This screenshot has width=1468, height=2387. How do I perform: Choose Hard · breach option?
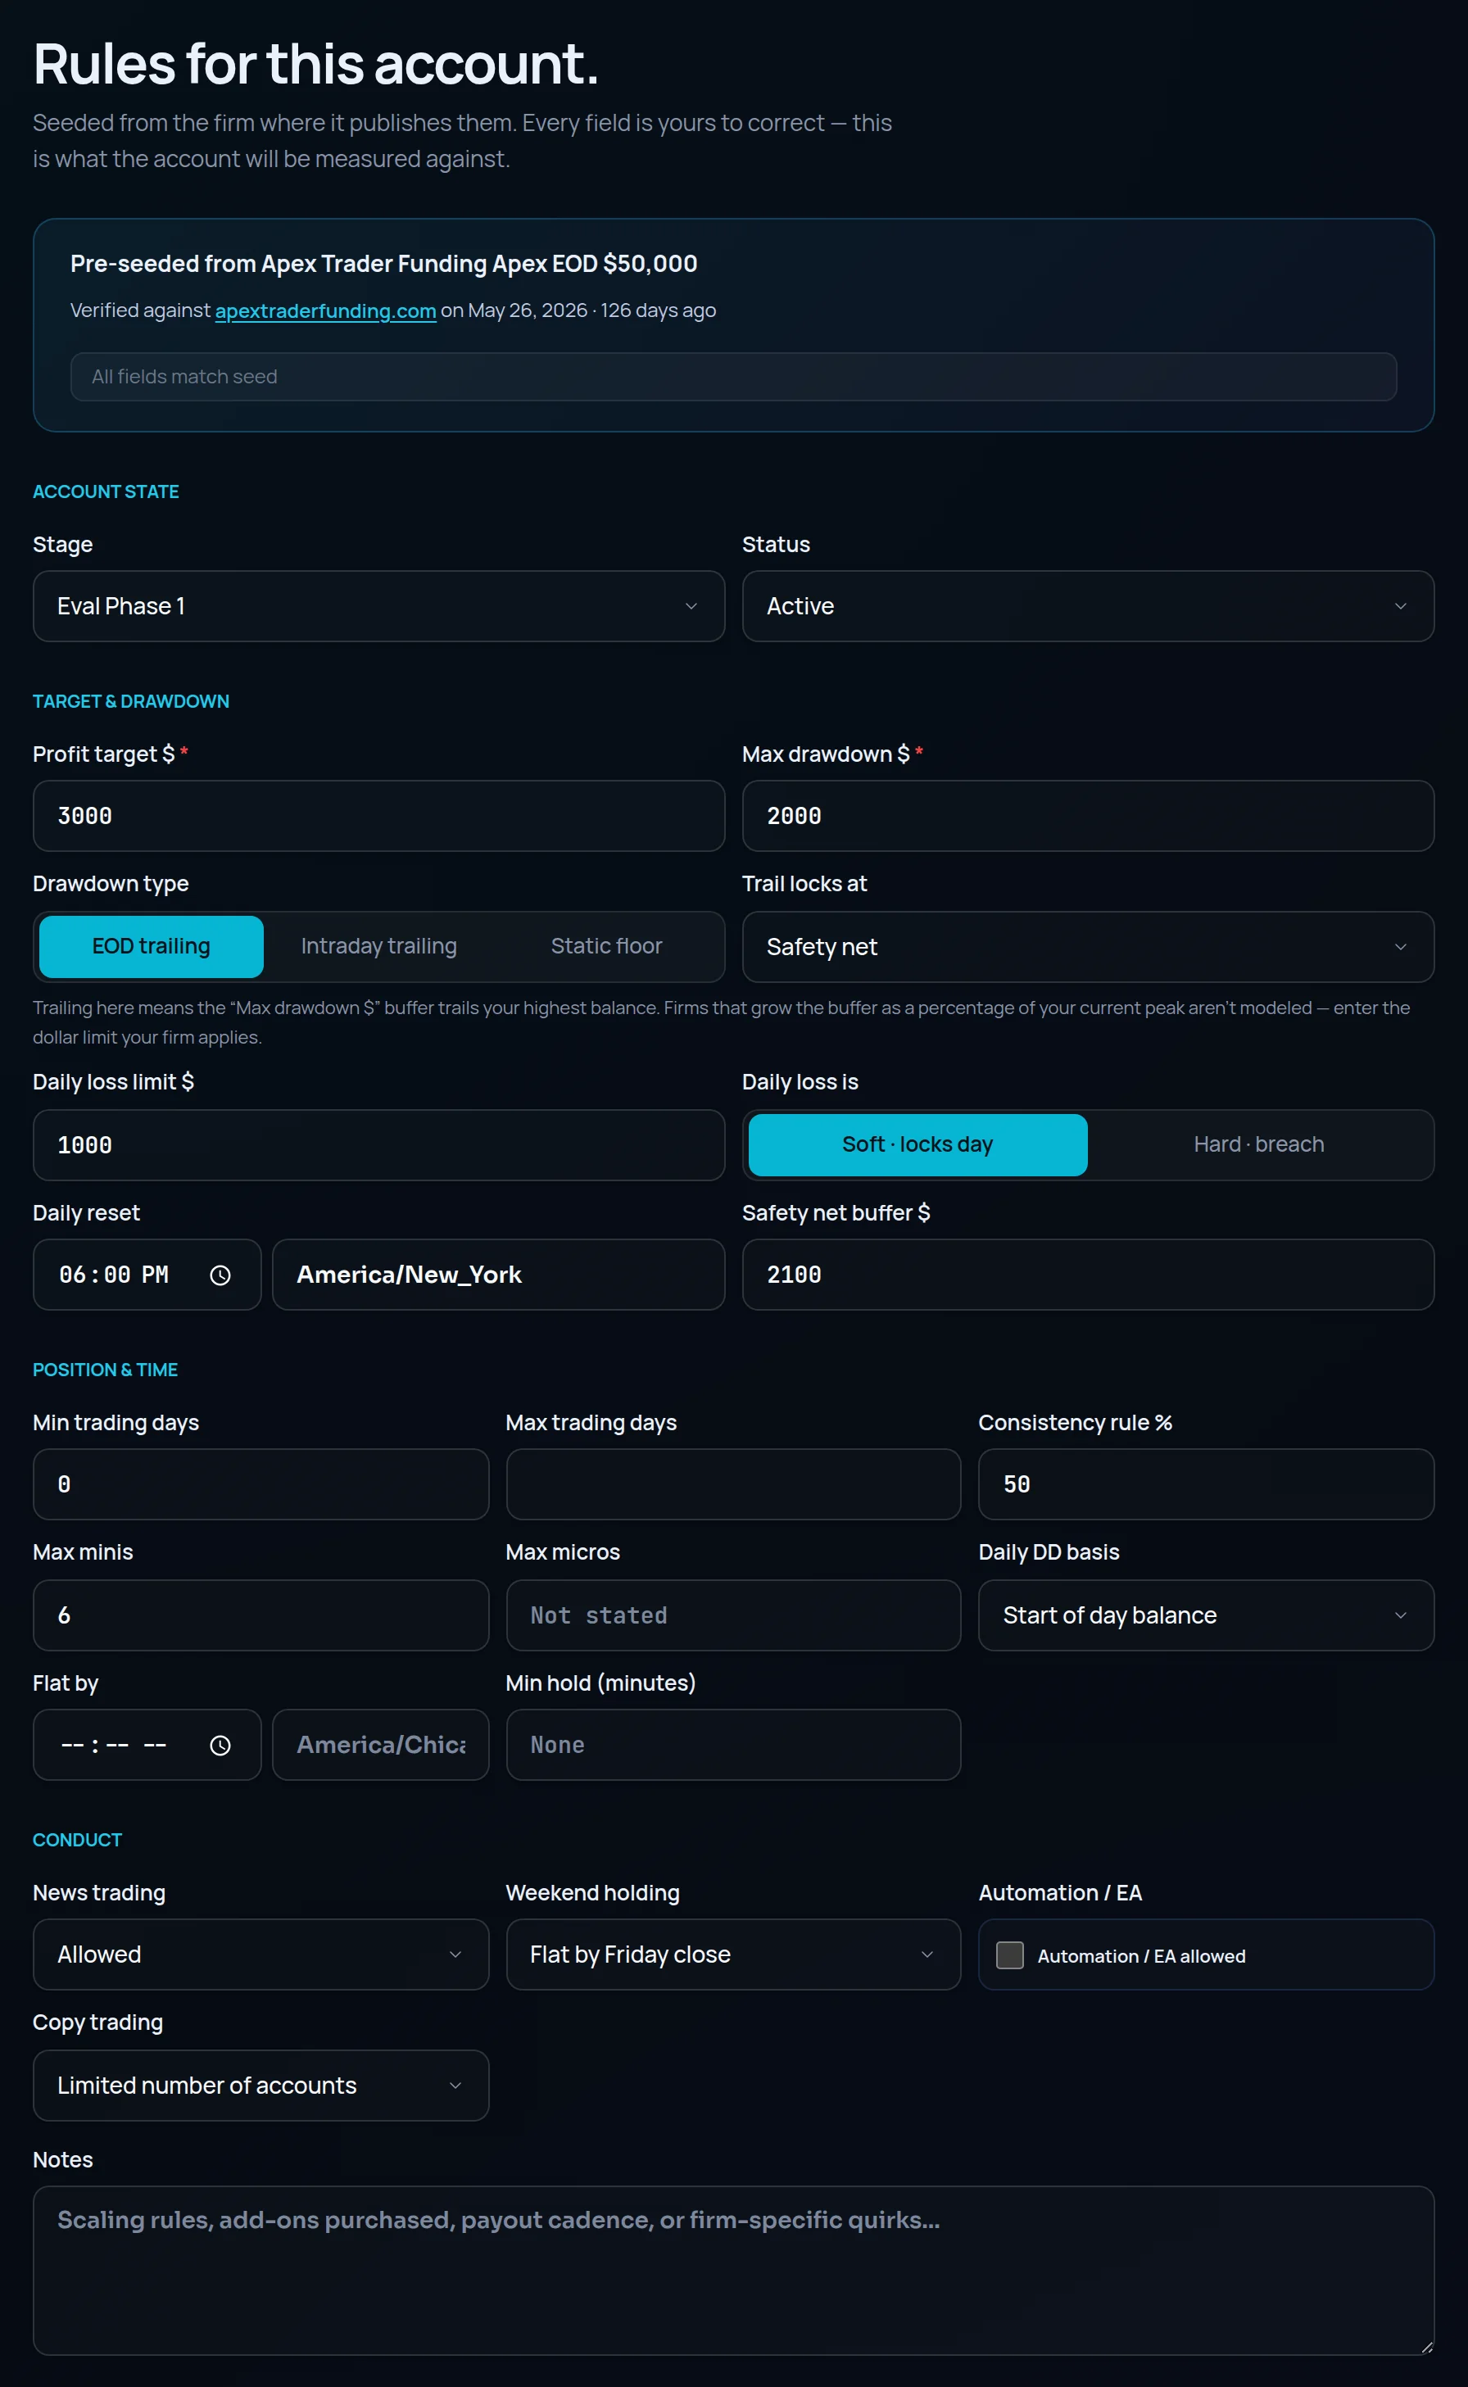1258,1144
